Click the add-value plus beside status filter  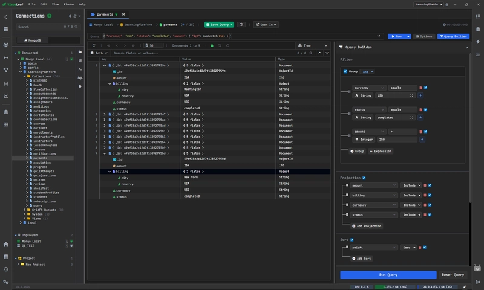420,117
